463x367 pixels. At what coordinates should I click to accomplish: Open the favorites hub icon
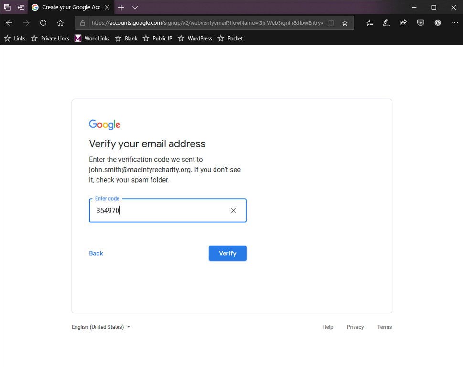pyautogui.click(x=369, y=22)
